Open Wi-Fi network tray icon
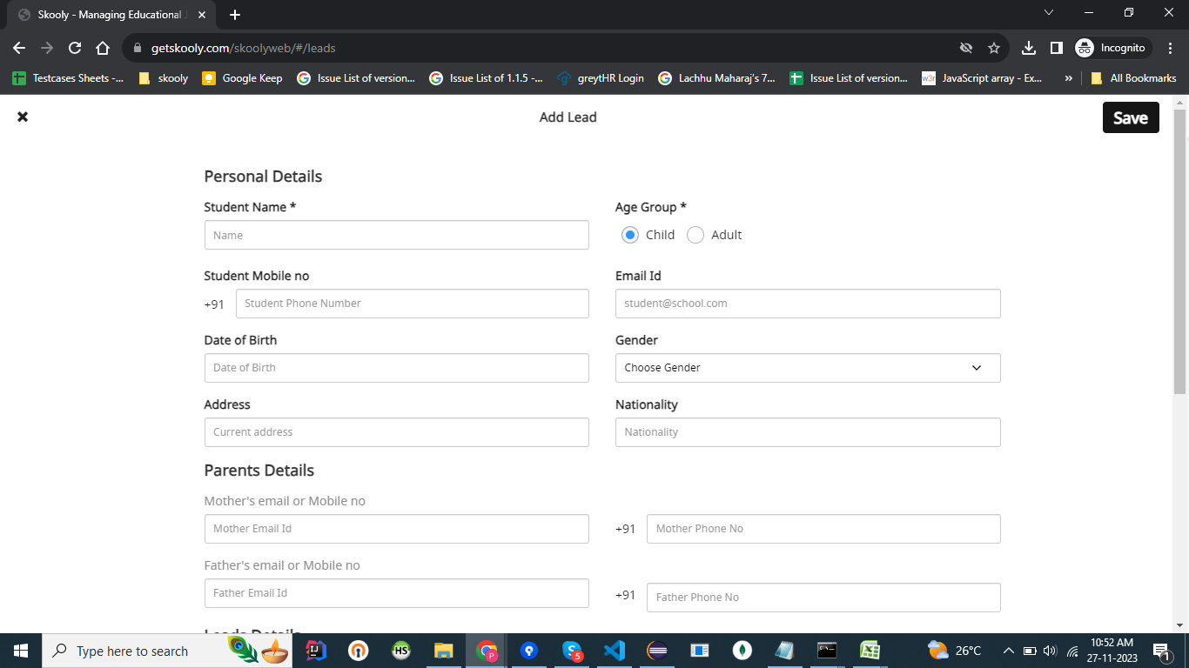This screenshot has width=1189, height=668. click(1072, 651)
